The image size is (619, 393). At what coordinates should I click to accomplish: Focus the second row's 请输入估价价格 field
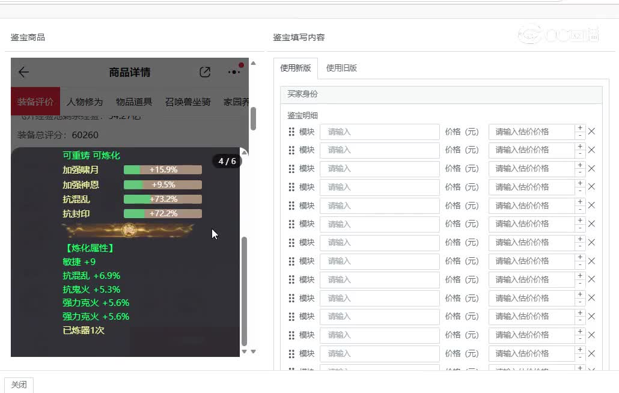(x=531, y=150)
